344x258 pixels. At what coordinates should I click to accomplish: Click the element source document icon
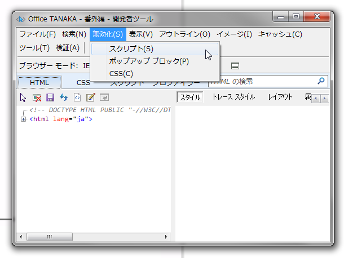[77, 97]
